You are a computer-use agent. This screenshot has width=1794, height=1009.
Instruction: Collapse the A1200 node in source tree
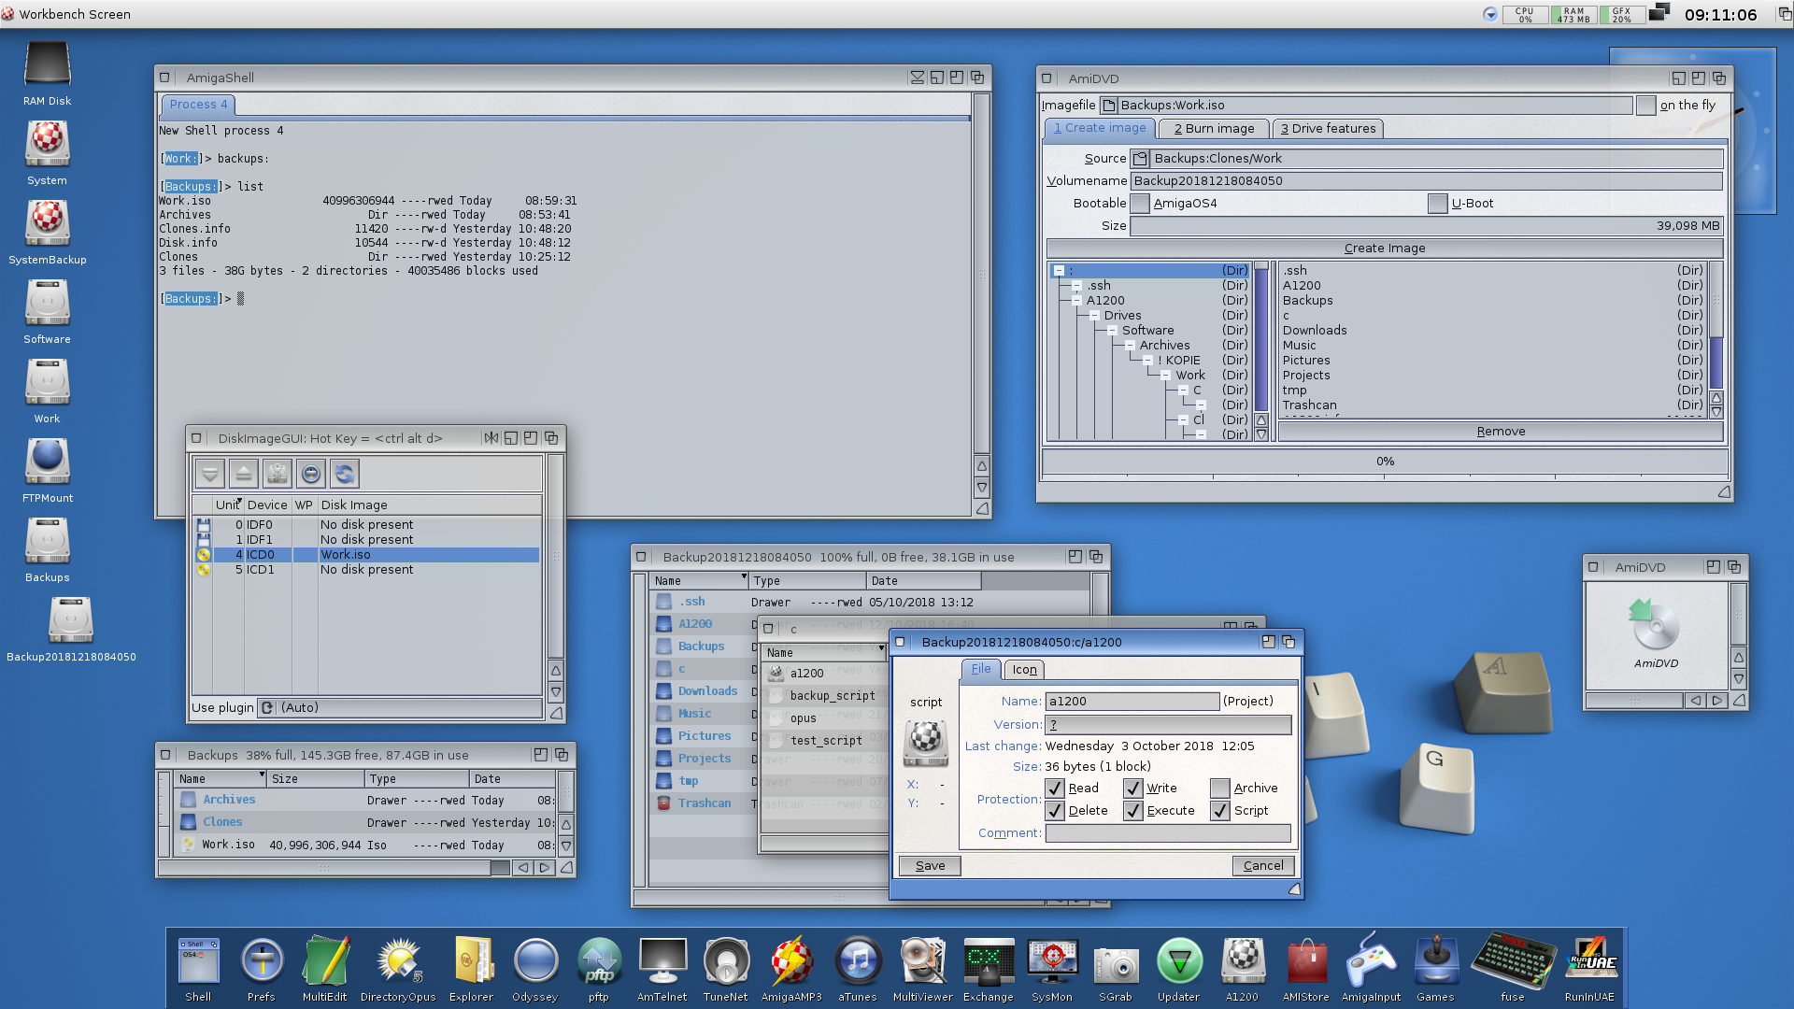tap(1076, 301)
